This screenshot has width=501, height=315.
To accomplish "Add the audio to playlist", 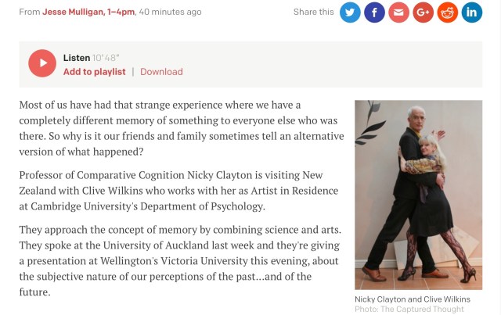I will 94,72.
